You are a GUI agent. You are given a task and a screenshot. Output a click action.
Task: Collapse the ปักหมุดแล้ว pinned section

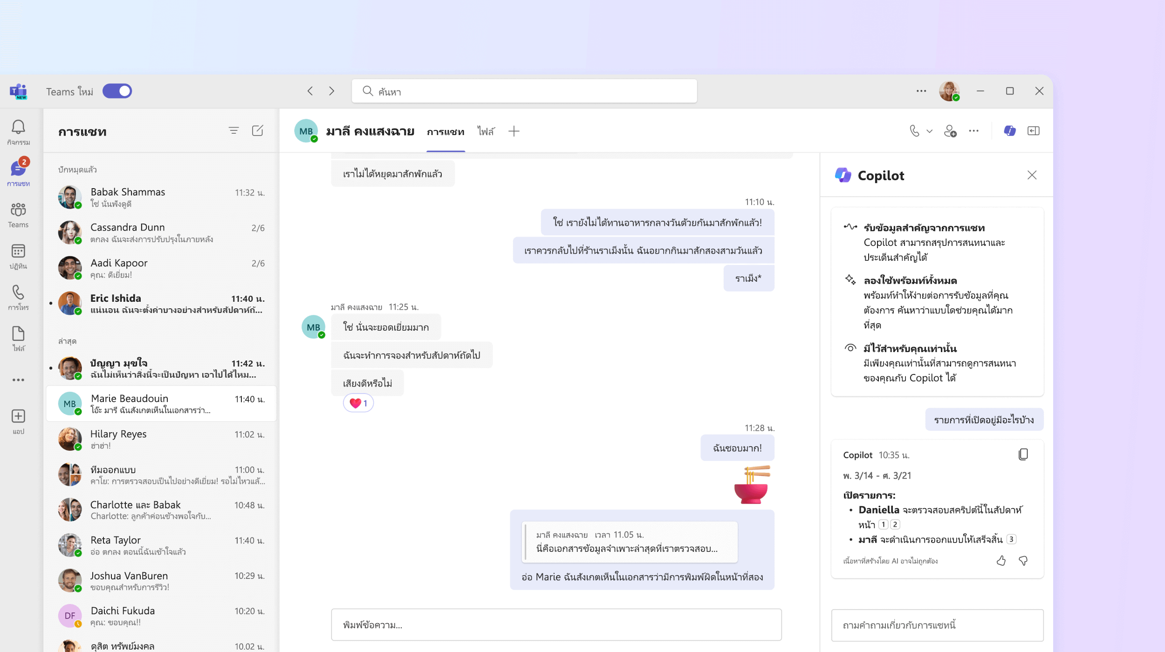(x=77, y=170)
